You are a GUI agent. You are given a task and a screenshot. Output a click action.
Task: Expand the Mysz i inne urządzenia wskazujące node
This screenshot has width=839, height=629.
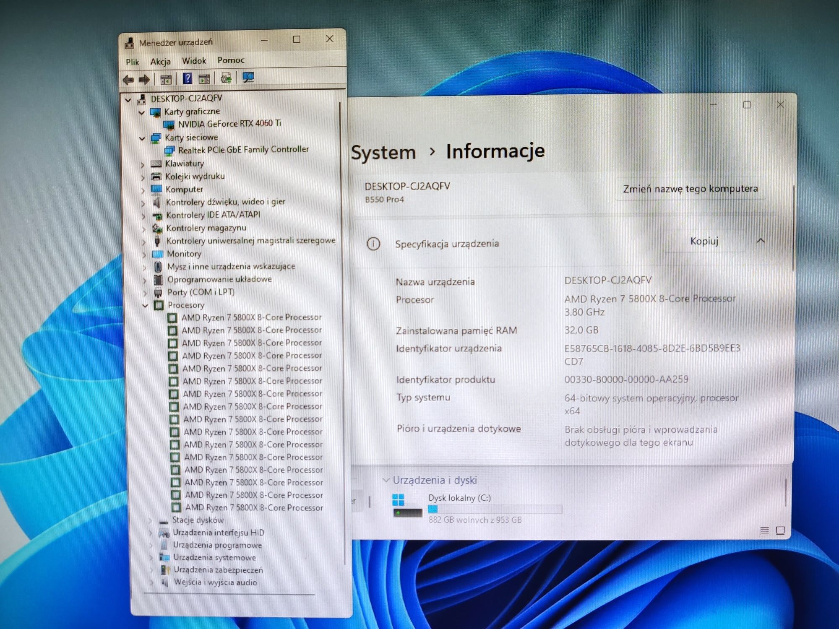[145, 268]
